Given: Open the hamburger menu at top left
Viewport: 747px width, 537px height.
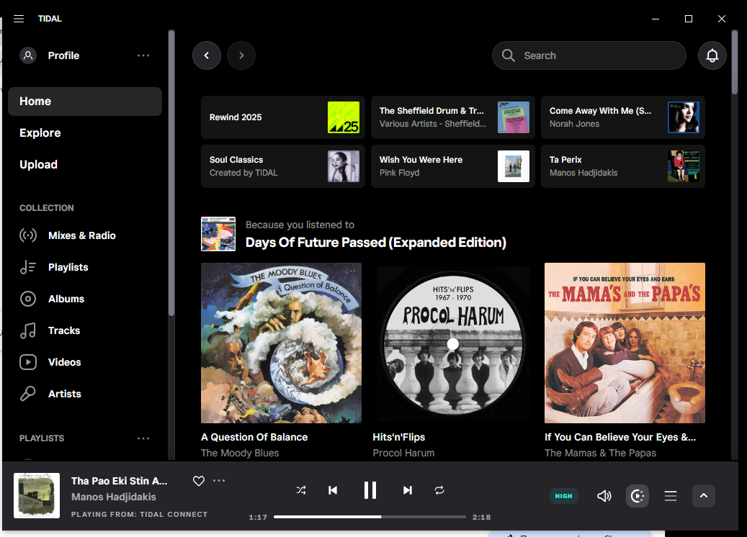Looking at the screenshot, I should coord(18,19).
